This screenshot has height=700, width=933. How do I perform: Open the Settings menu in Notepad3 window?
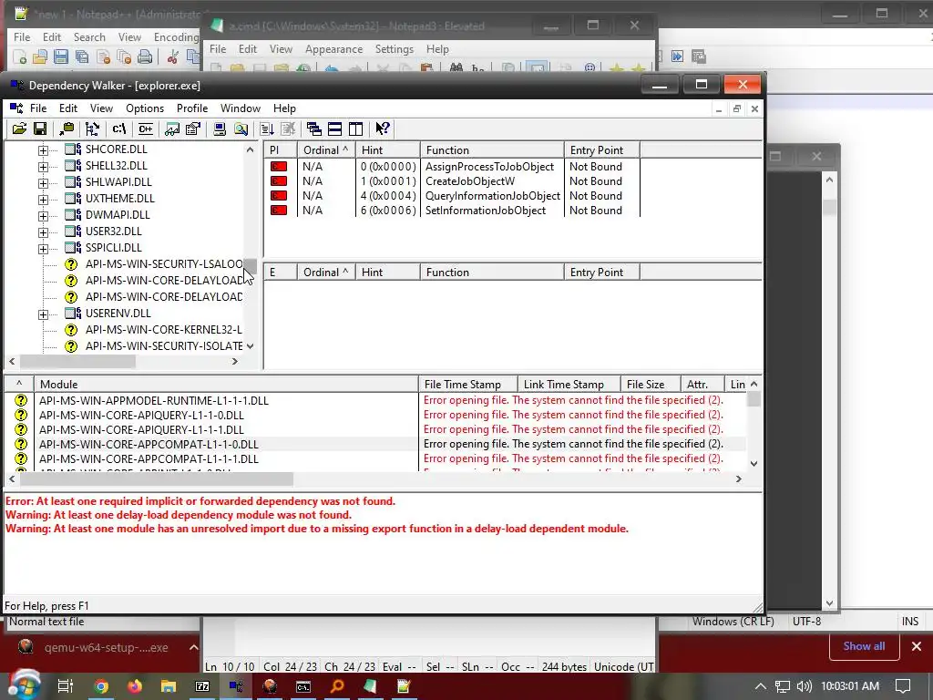click(394, 49)
